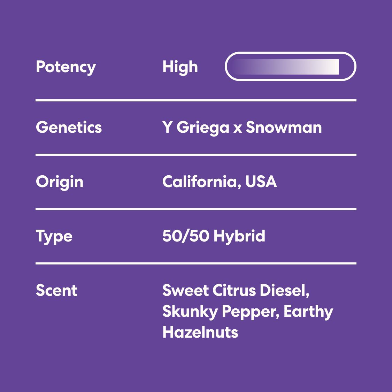
Task: Click the word Snowman in Genetics
Action: 284,127
